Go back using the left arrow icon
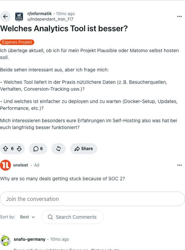 coord(5,16)
